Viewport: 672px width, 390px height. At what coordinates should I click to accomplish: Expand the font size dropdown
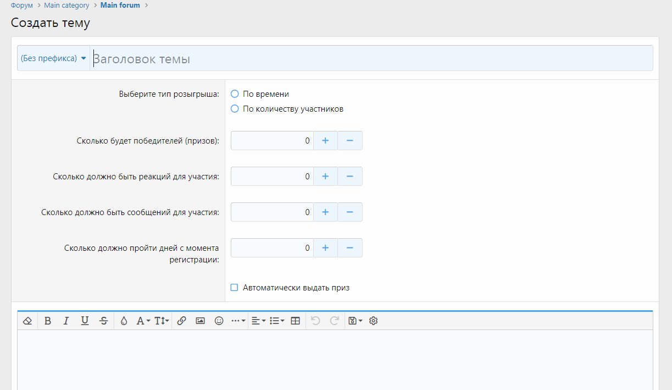(162, 321)
